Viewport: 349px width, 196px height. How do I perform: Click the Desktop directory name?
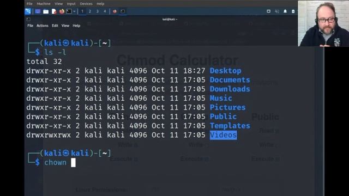click(x=225, y=71)
